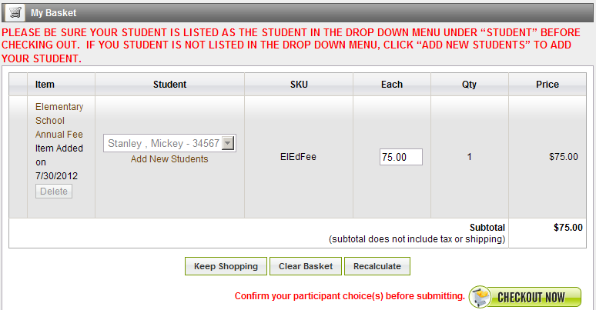This screenshot has height=310, width=596.
Task: Click the Clear Basket button
Action: (306, 266)
